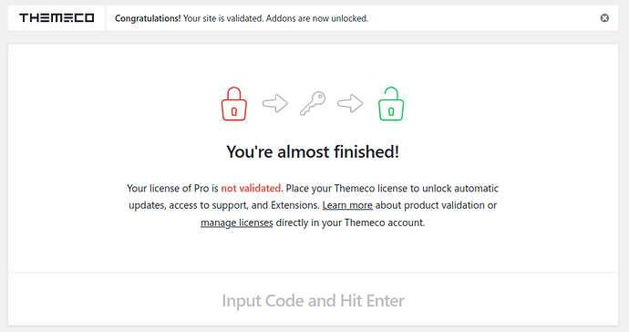
Task: Click the Themeco logo
Action: point(57,18)
